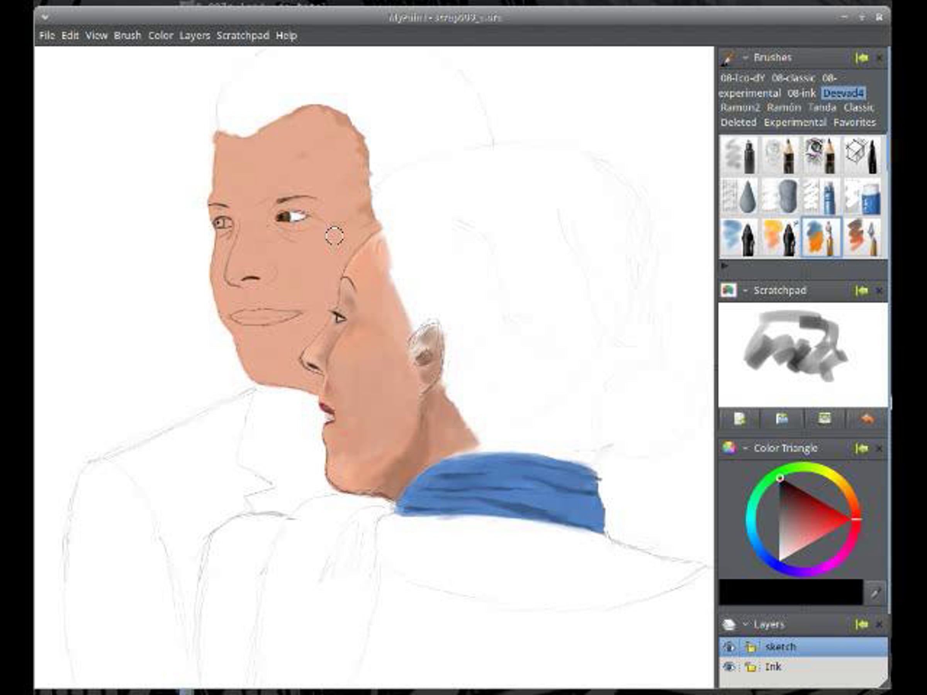Show the Favorites brush group
This screenshot has width=927, height=695.
854,122
